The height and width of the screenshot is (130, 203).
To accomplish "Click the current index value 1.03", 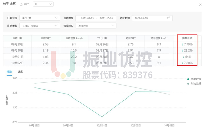I will click(x=46, y=57).
